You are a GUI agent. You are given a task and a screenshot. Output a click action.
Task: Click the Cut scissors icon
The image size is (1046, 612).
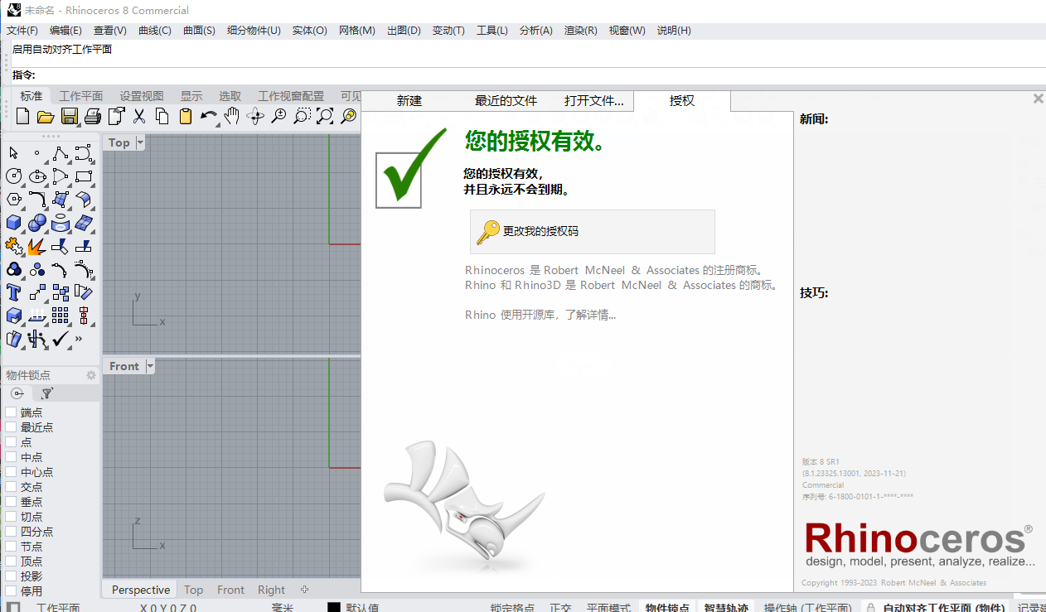139,117
